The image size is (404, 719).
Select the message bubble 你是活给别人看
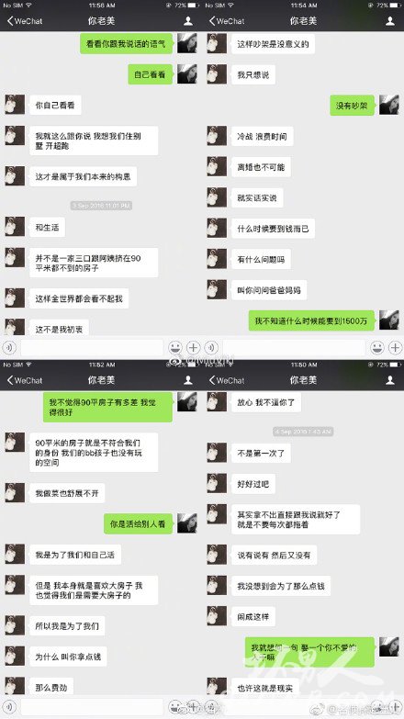[138, 523]
